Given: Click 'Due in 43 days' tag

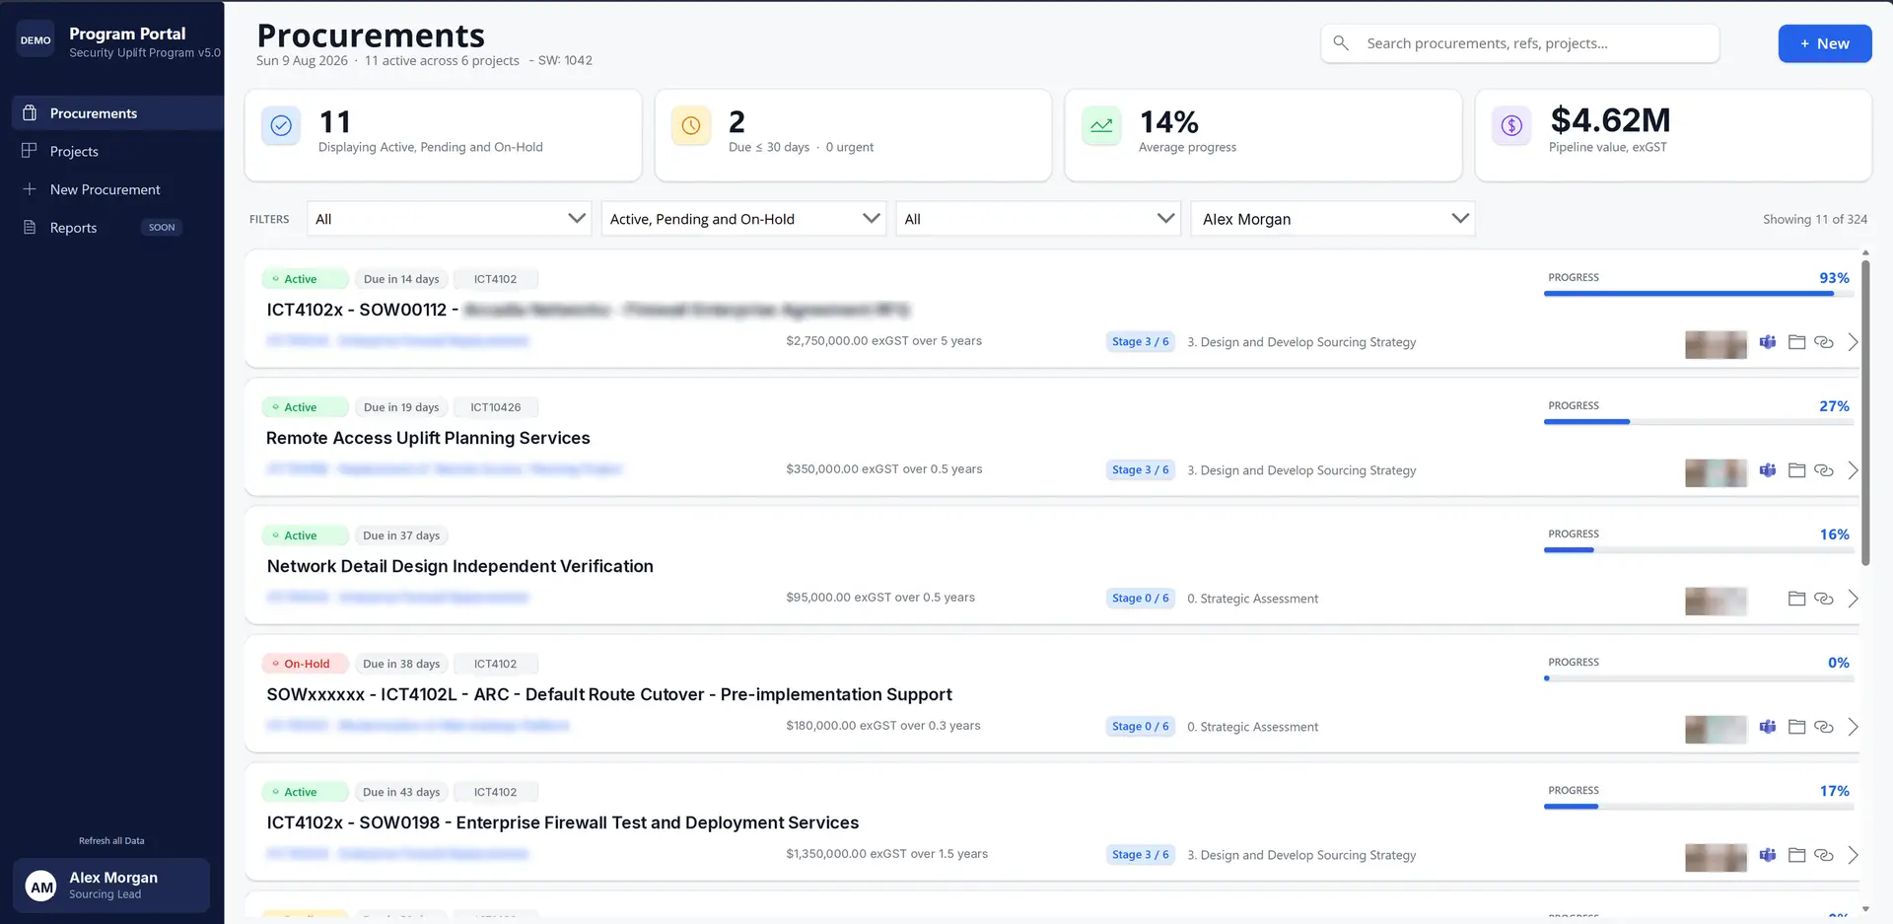Looking at the screenshot, I should tap(401, 792).
